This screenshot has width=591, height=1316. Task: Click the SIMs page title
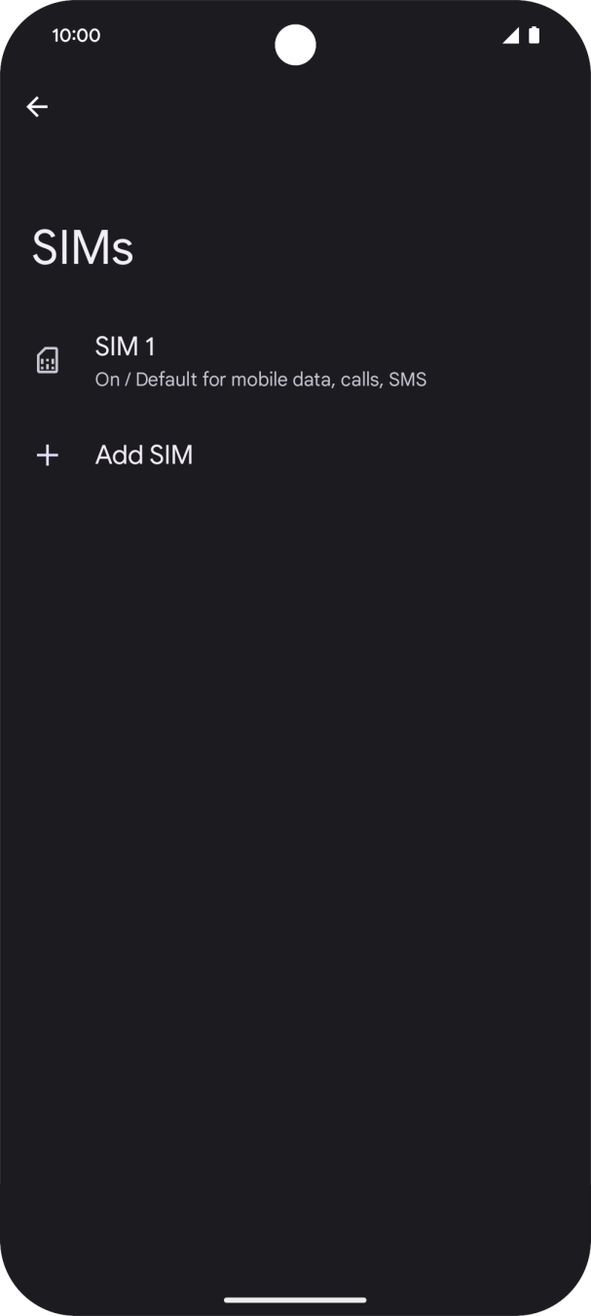tap(82, 247)
